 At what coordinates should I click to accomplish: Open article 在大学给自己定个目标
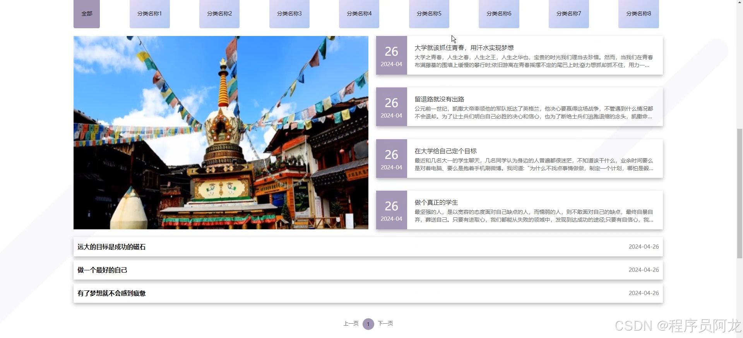[x=445, y=151]
